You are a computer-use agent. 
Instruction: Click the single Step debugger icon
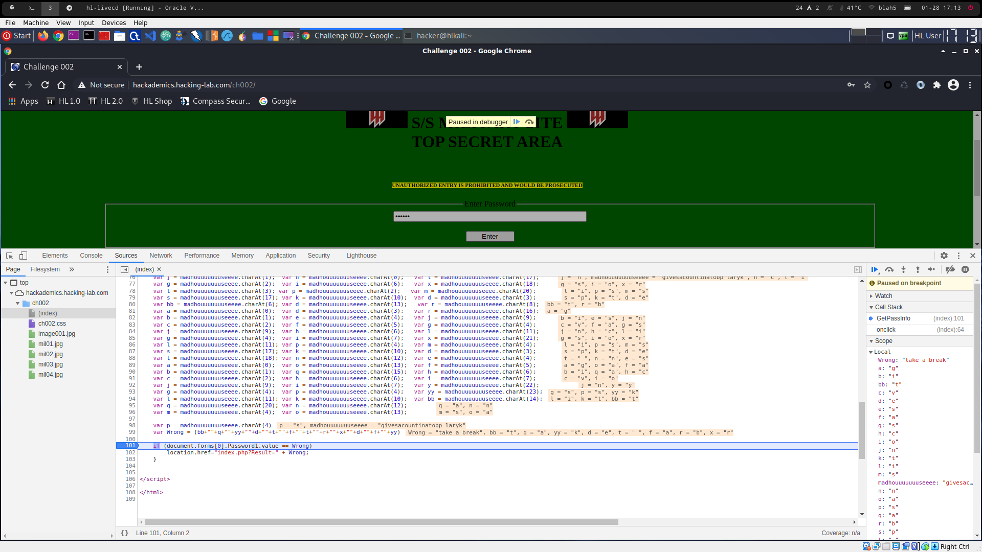point(932,269)
